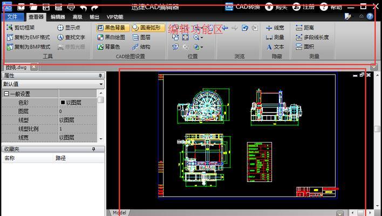Click the 购买 purchase button
Screen dimensions: 382x216
tap(276, 7)
